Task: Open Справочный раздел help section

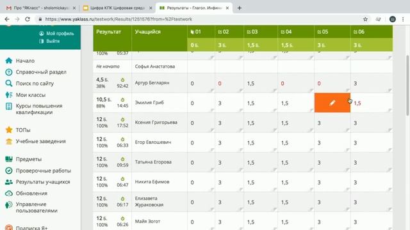Action: [36, 72]
